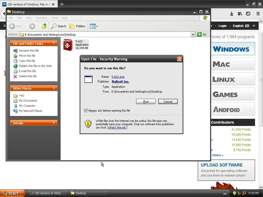The image size is (263, 197).
Task: Collapse the Other Places panel
Action: point(54,88)
